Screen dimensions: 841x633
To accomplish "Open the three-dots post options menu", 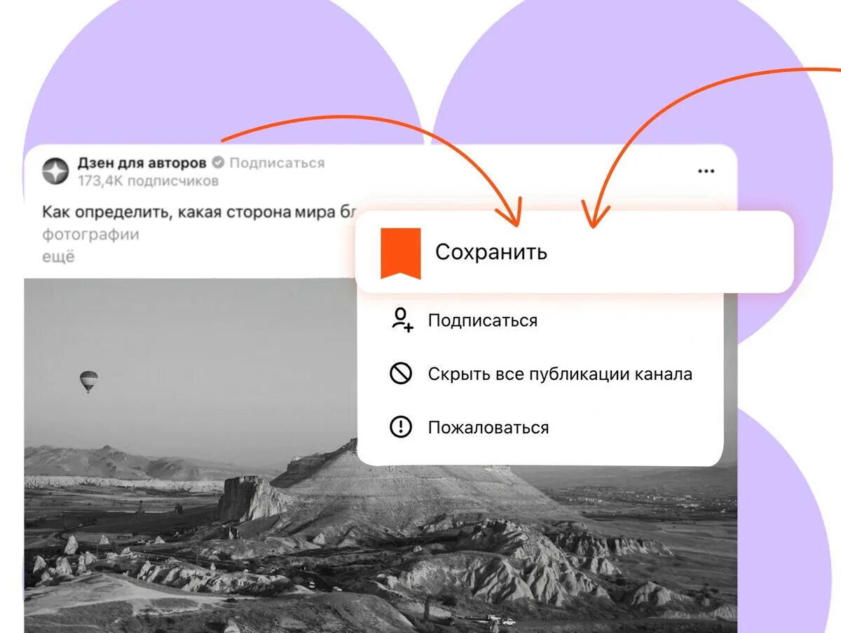I will click(706, 171).
